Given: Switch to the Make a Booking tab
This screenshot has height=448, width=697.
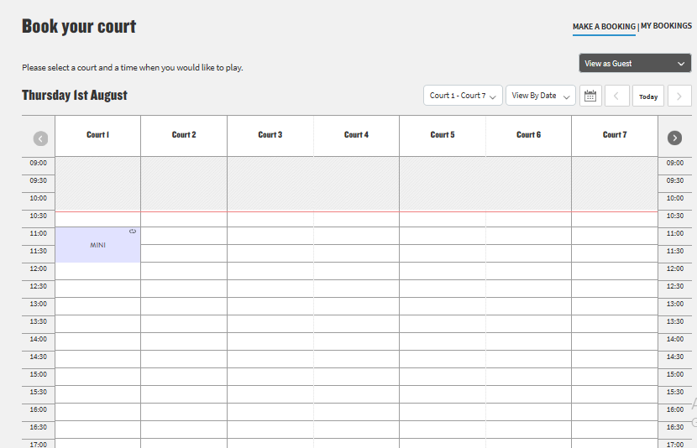Looking at the screenshot, I should click(604, 27).
